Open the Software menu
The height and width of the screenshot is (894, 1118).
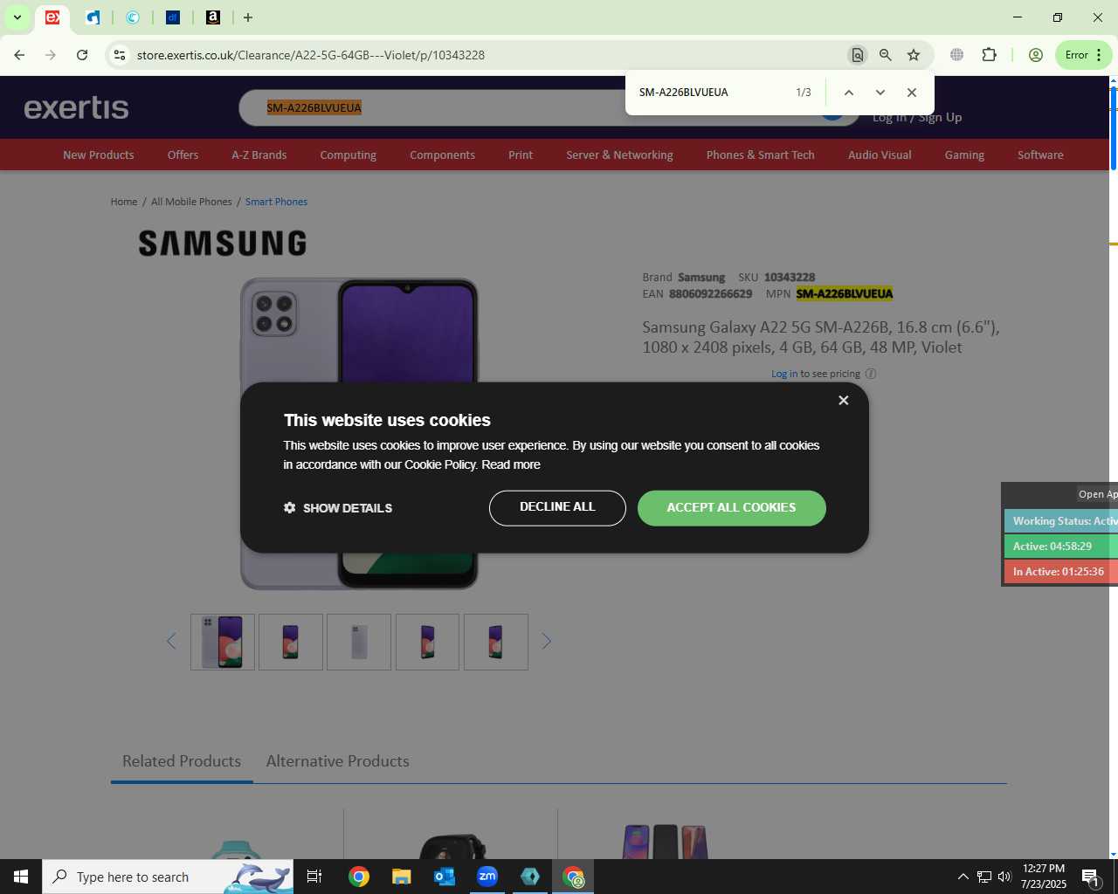coord(1040,155)
